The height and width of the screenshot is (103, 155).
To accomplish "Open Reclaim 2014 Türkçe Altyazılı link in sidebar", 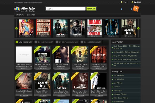I will point(126,52).
